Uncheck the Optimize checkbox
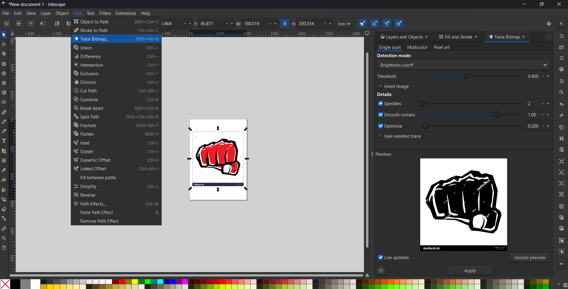This screenshot has width=568, height=289. click(381, 126)
